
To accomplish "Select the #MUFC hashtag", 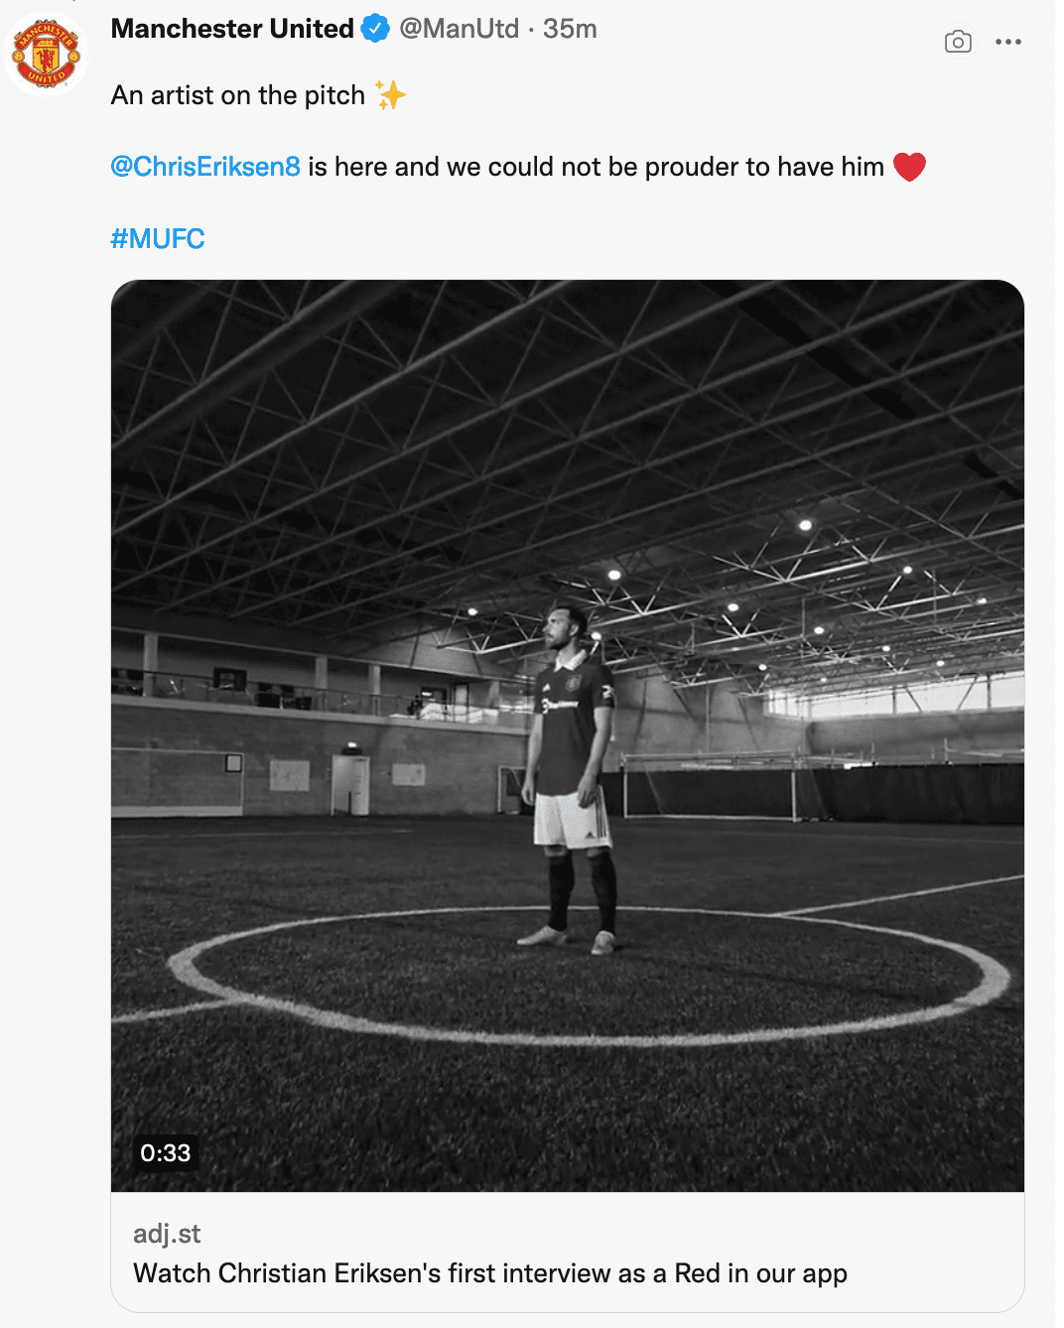I will click(x=158, y=239).
